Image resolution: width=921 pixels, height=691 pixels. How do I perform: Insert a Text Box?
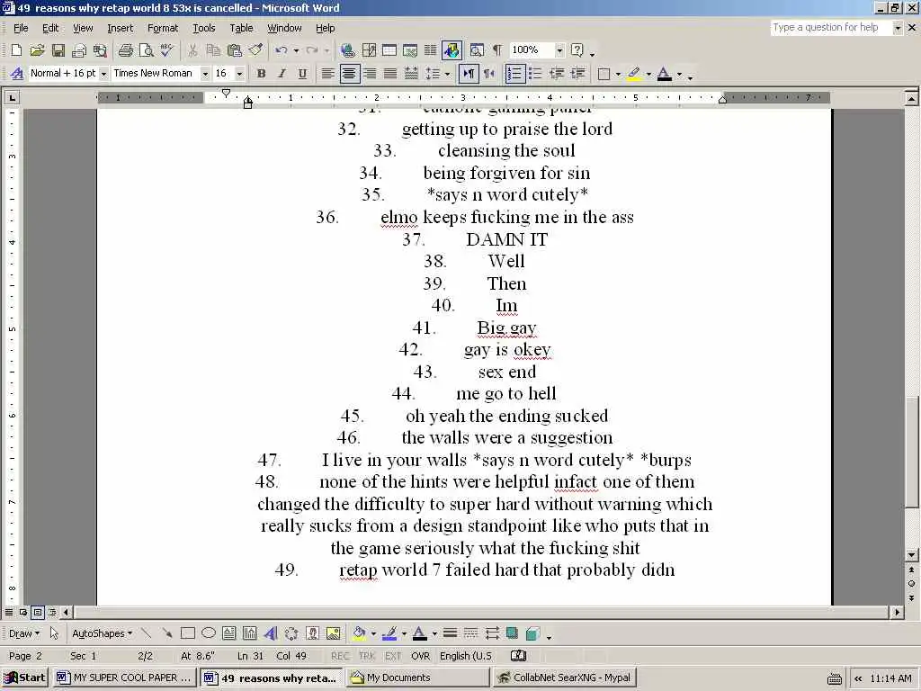click(229, 633)
